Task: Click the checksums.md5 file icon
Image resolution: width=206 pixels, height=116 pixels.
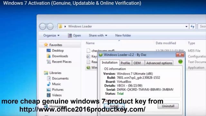Action: pyautogui.click(x=89, y=51)
